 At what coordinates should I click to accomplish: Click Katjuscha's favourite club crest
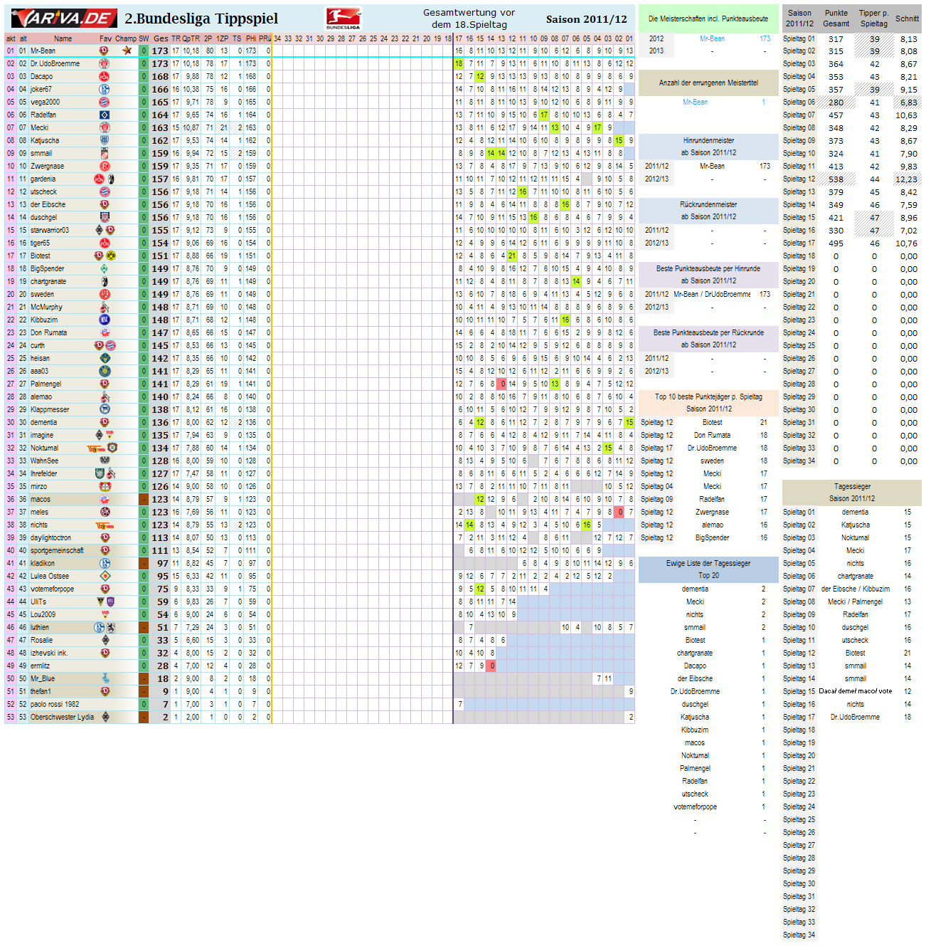pyautogui.click(x=105, y=140)
